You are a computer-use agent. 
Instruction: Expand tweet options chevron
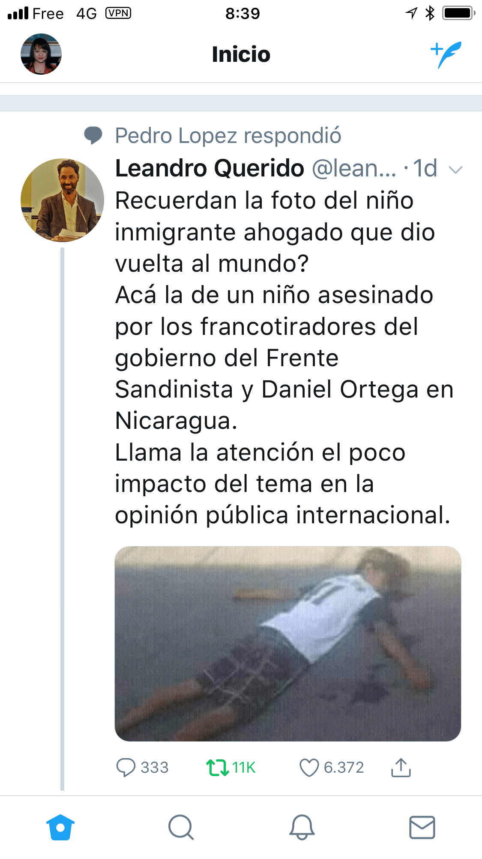455,170
